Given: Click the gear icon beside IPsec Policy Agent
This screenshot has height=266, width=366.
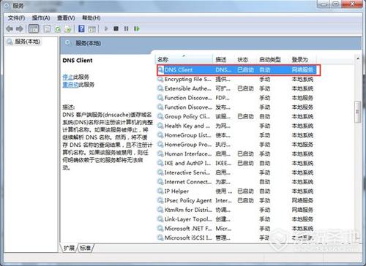Looking at the screenshot, I should [160, 200].
